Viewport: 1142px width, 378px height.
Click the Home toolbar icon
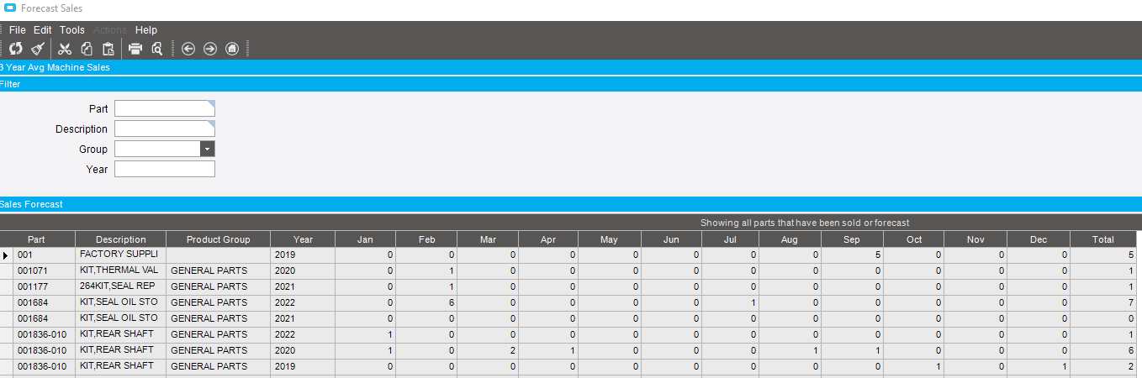(x=232, y=49)
